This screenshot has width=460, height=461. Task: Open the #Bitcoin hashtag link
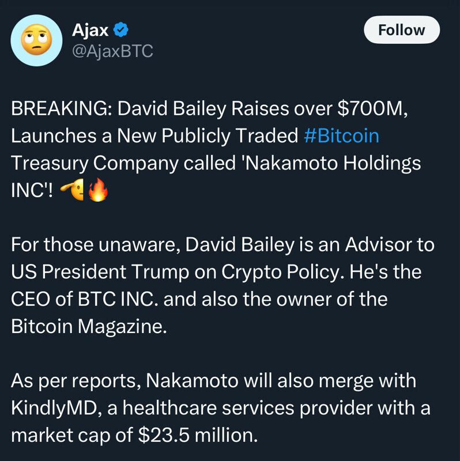[x=341, y=136]
